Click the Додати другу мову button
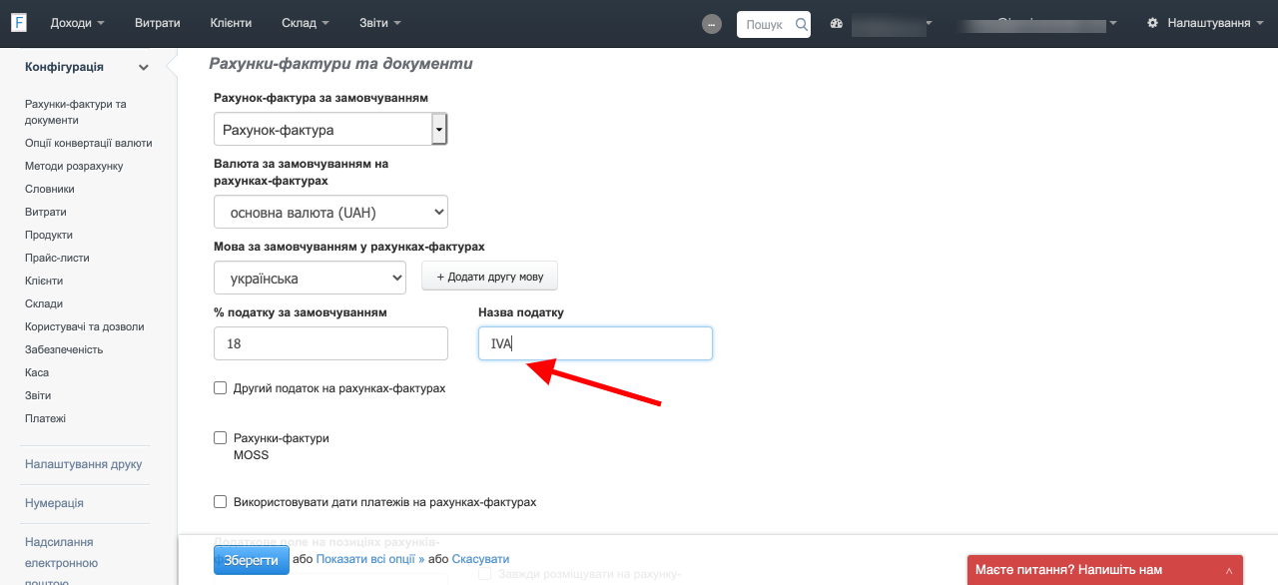 [x=489, y=277]
